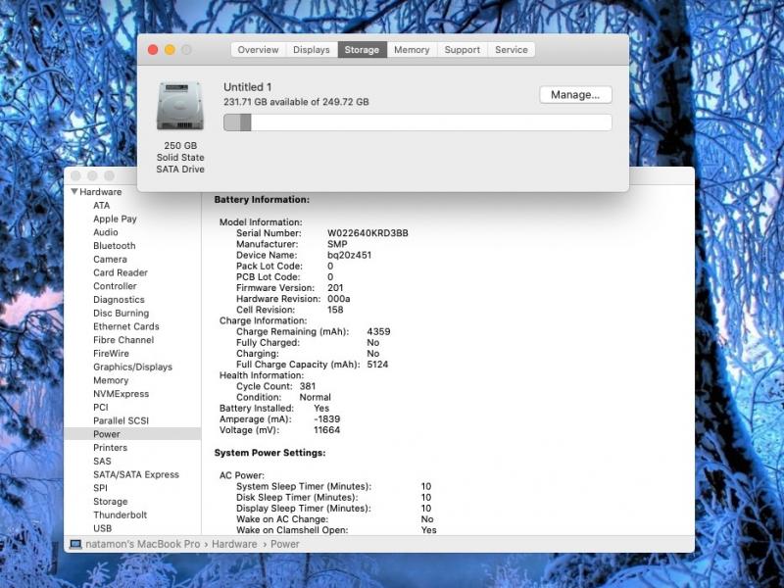Click the Firmware Version value 201
This screenshot has height=588, width=784.
[335, 287]
